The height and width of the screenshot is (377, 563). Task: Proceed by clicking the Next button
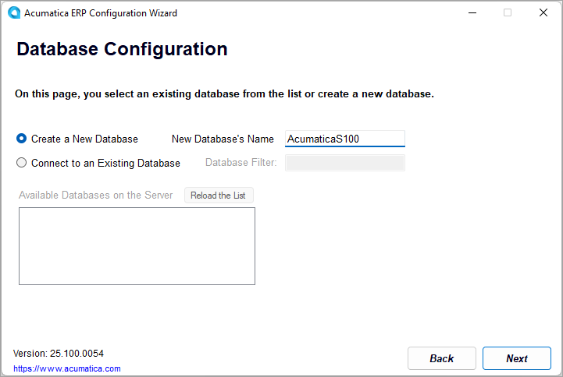pyautogui.click(x=516, y=358)
